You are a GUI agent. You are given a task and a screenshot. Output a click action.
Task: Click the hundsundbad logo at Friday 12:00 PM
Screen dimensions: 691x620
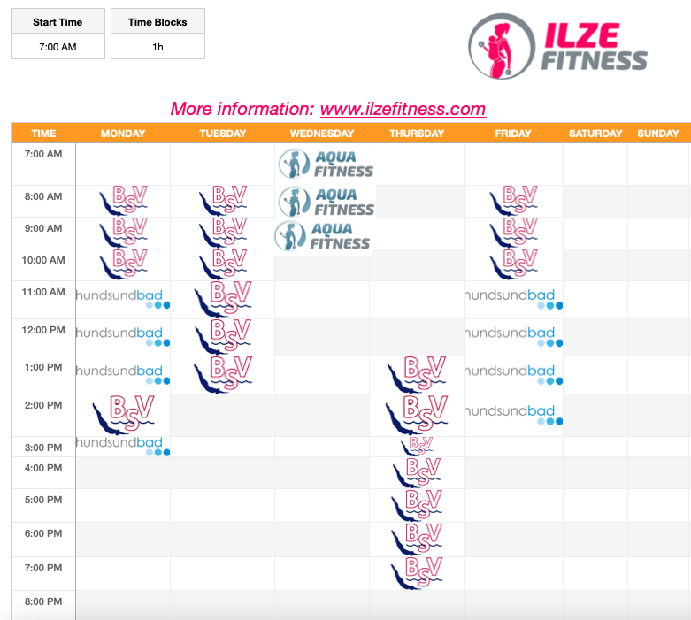coord(513,336)
